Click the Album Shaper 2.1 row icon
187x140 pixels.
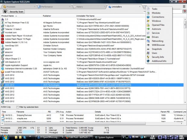coord(2,59)
